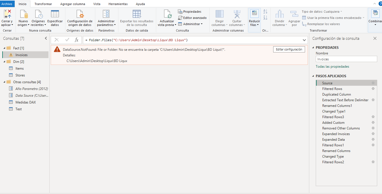Expand the formula bar dropdown arrow
Viewport: 382px width, 194px height.
[x=304, y=40]
